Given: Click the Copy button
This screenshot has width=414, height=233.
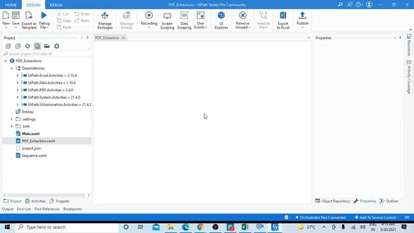Looking at the screenshot, I should tap(64, 20).
